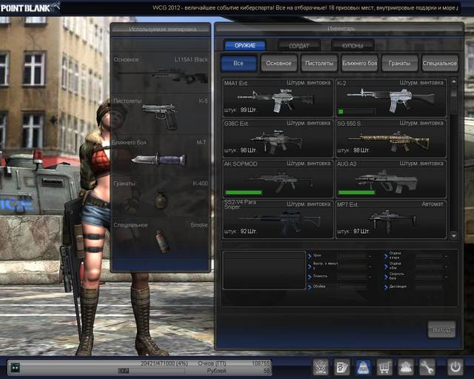Click the K-2 durability bar
The height and width of the screenshot is (379, 474).
[356, 112]
